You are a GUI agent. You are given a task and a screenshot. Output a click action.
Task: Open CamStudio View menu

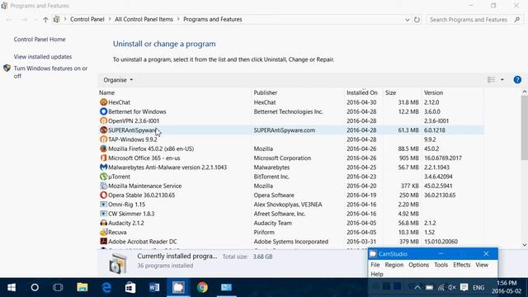(x=482, y=265)
